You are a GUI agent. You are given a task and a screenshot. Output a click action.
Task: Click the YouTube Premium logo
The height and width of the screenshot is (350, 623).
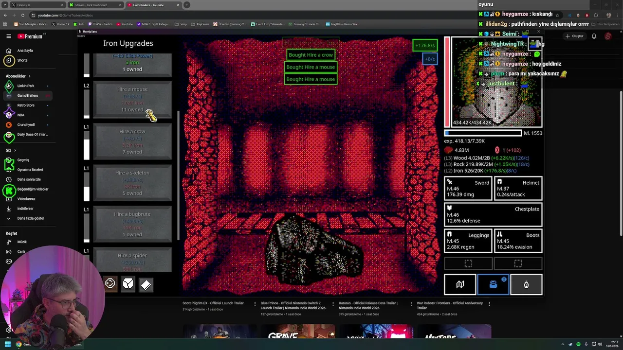click(30, 36)
